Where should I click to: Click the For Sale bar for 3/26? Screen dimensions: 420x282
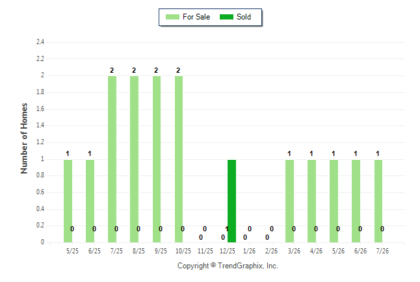(x=289, y=201)
